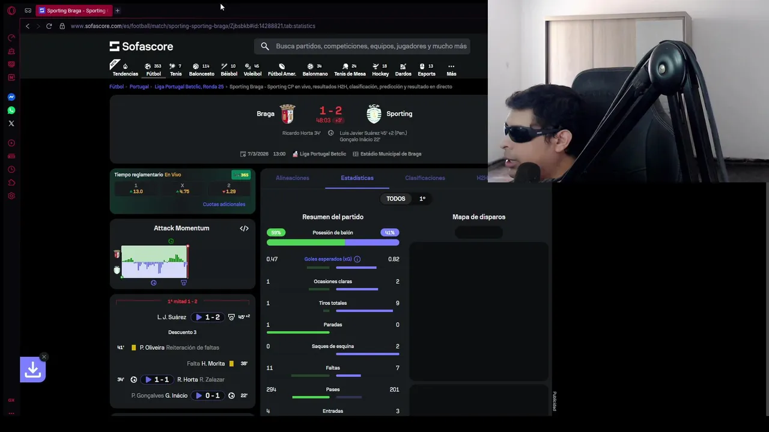Open the Béisbol sport category

click(229, 70)
